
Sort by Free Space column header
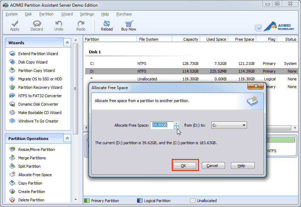[x=242, y=39]
